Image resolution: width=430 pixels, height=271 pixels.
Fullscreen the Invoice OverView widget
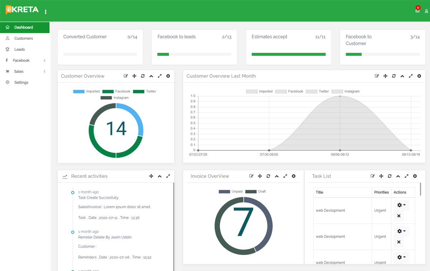pyautogui.click(x=285, y=176)
